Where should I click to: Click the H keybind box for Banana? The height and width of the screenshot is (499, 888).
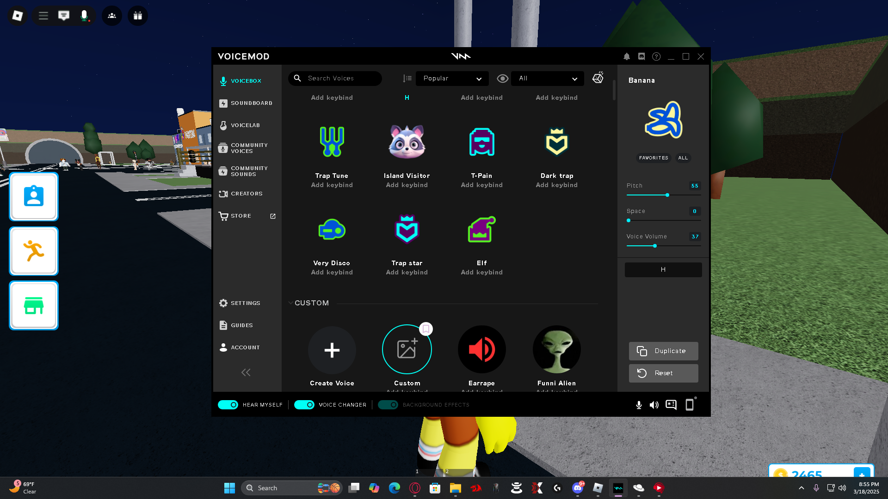point(663,270)
